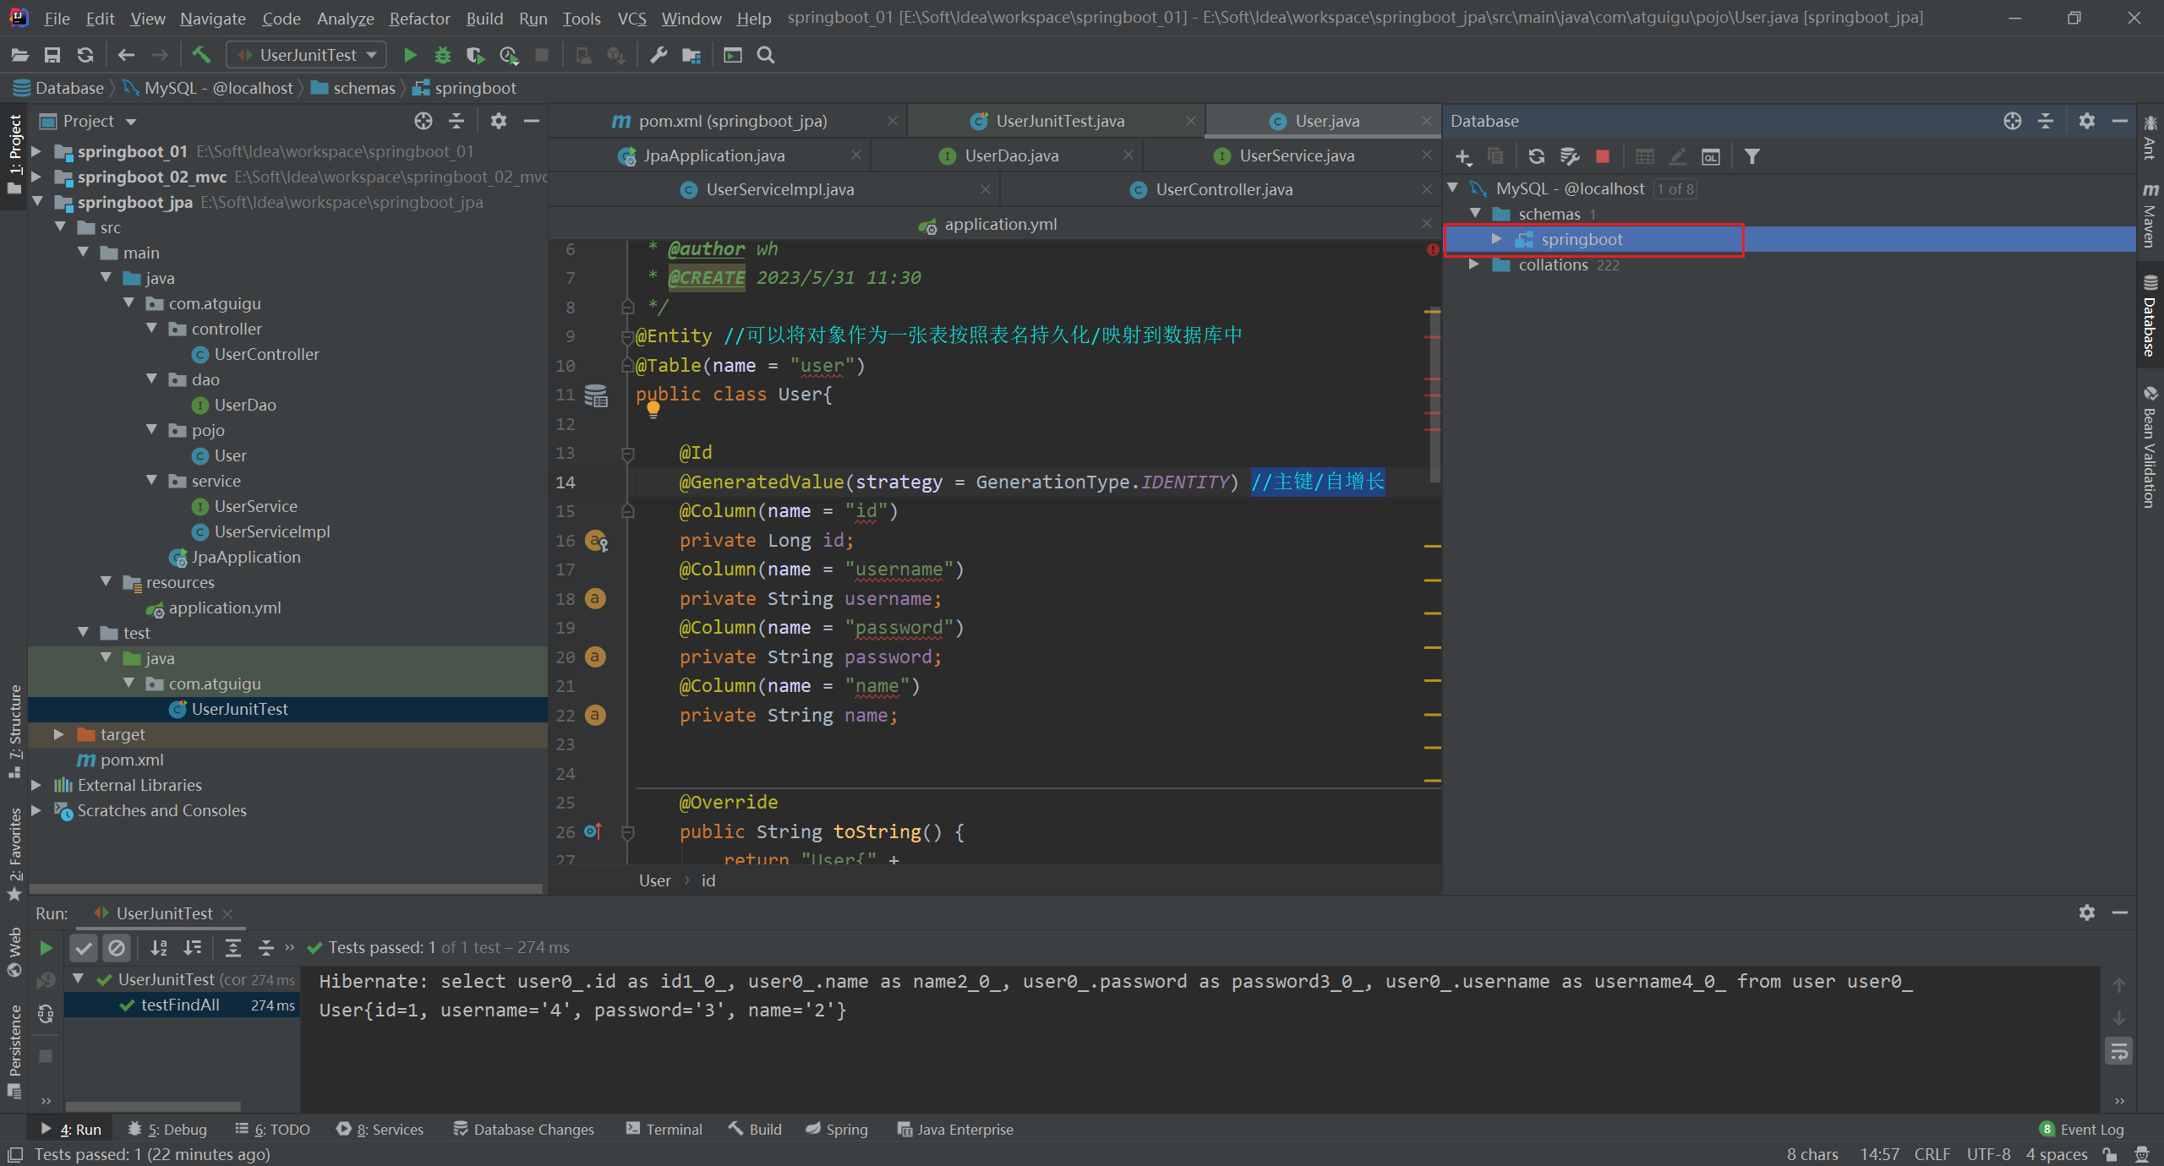The height and width of the screenshot is (1166, 2164).
Task: Run with Coverage icon in main toolbar
Action: [x=475, y=55]
